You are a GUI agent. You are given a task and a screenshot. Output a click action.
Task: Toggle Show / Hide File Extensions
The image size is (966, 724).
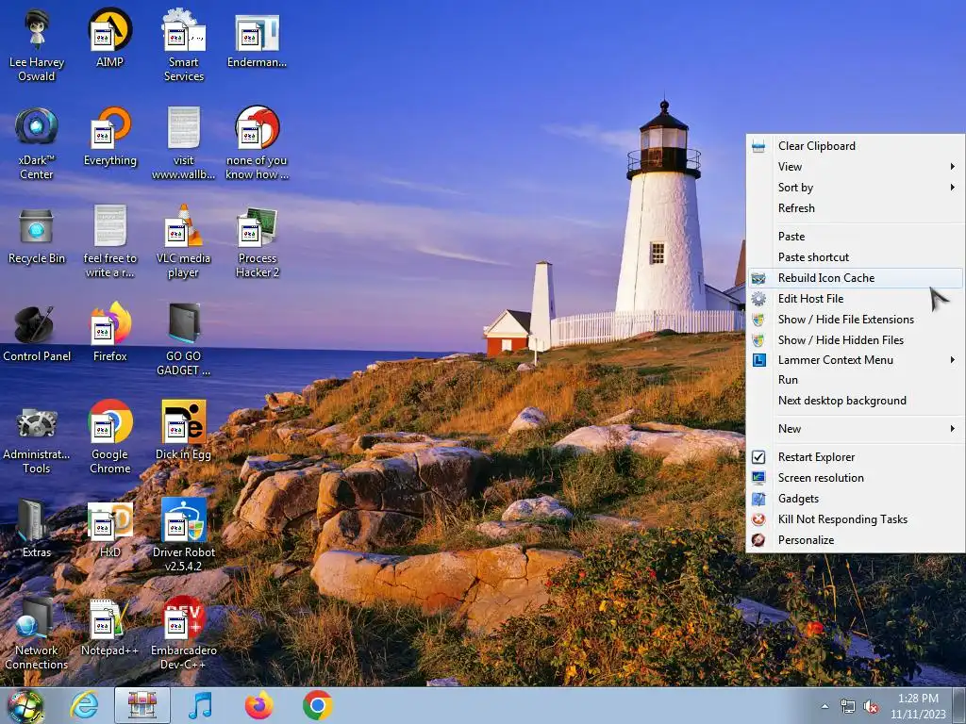[x=856, y=320]
